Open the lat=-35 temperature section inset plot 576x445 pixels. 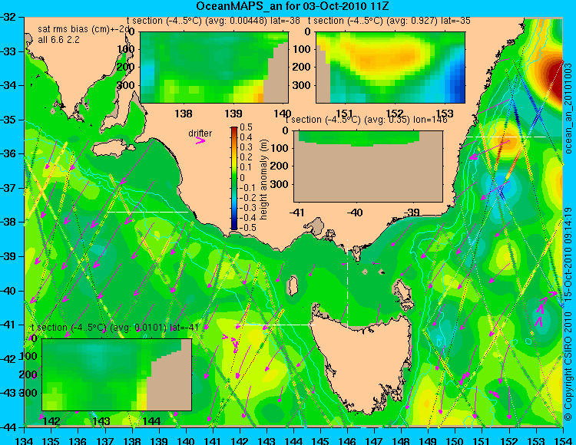coord(390,68)
